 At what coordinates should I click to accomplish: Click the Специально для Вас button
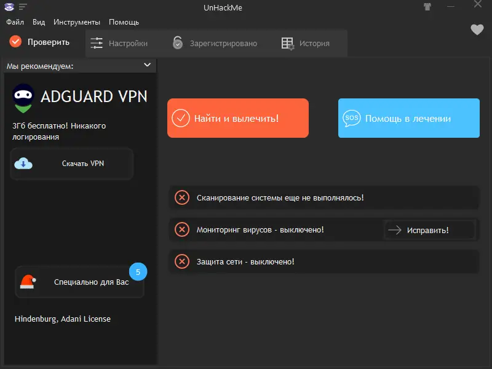80,282
